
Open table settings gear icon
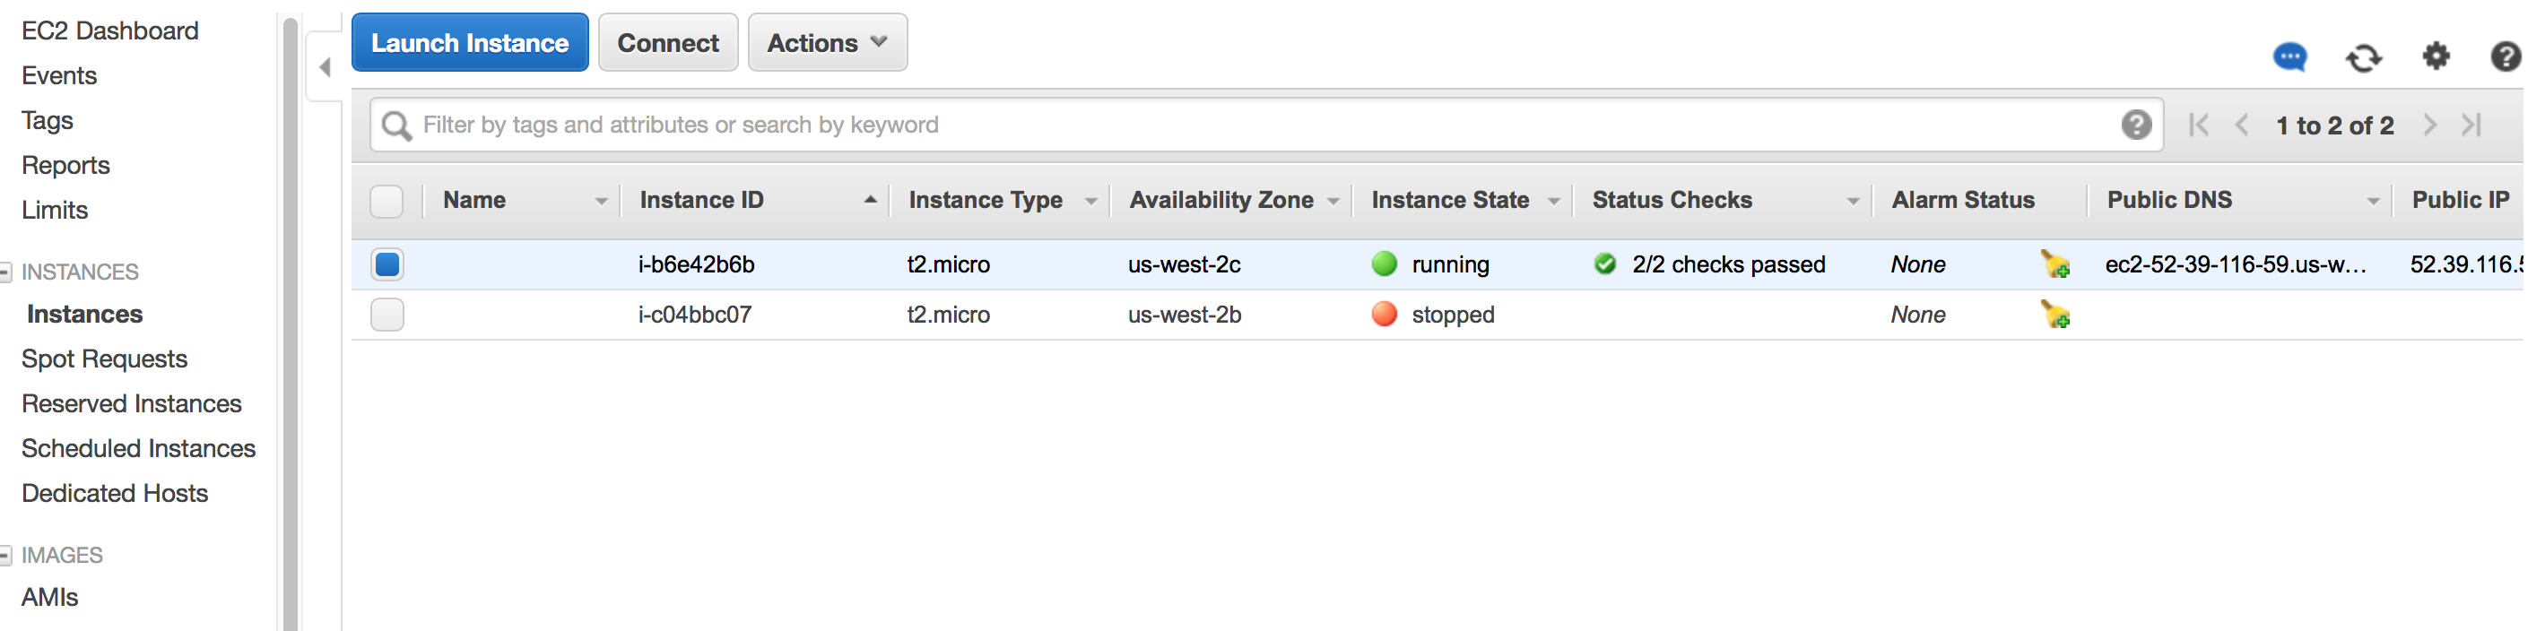pyautogui.click(x=2436, y=56)
